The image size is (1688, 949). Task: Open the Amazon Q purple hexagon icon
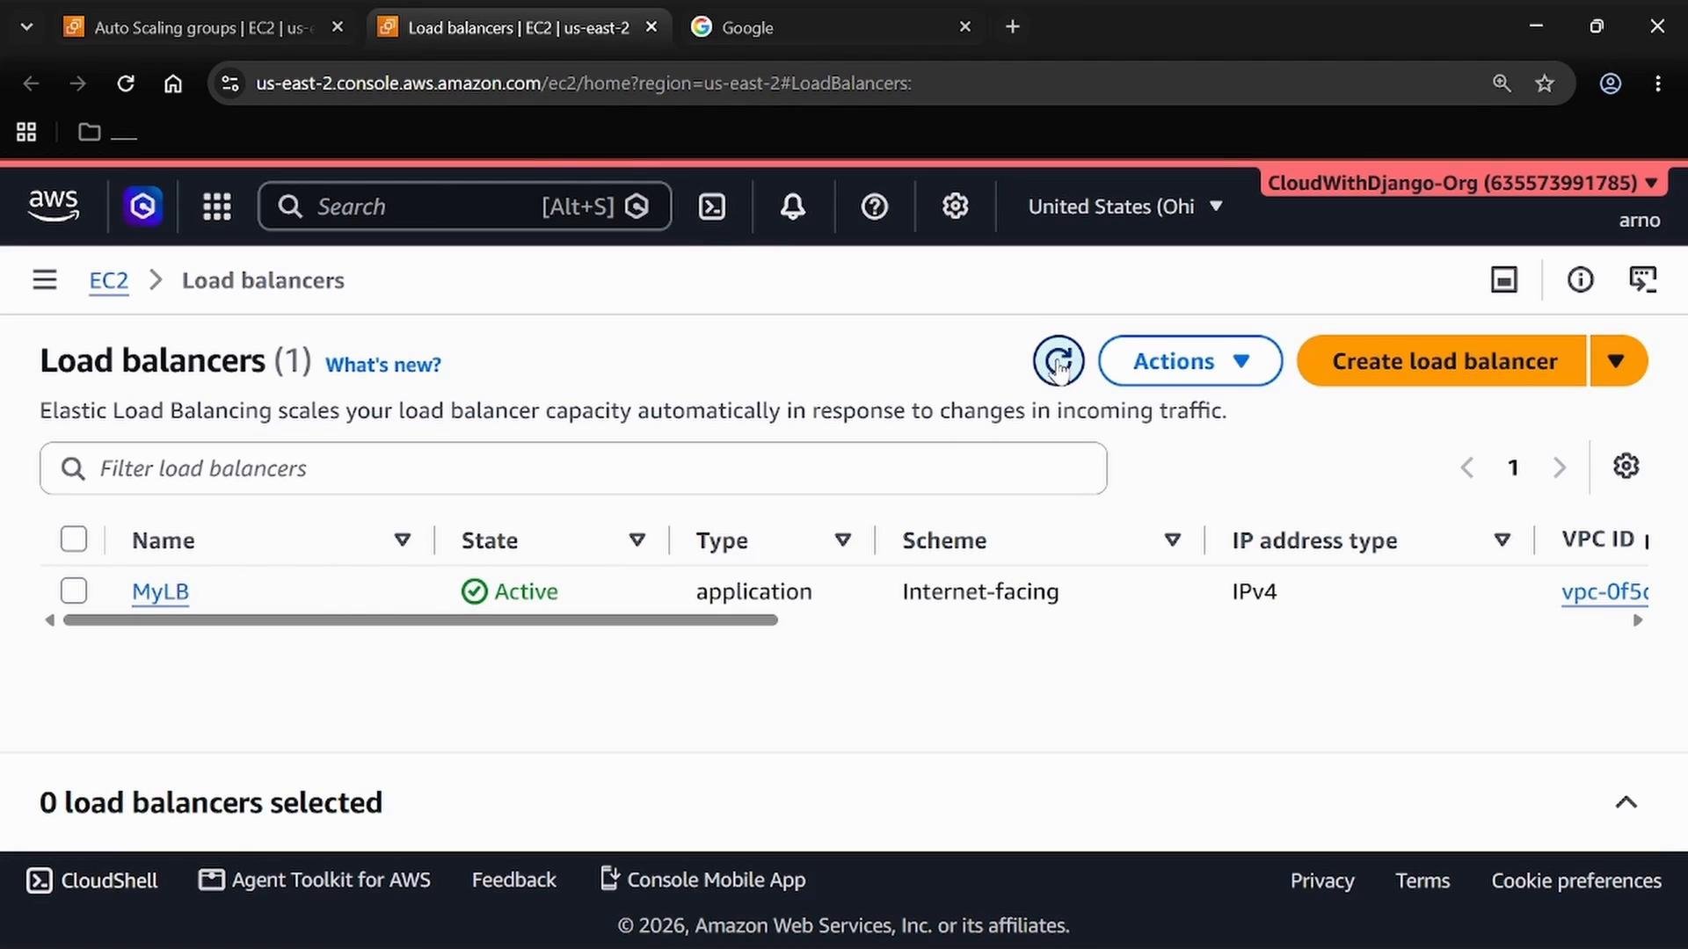[142, 206]
